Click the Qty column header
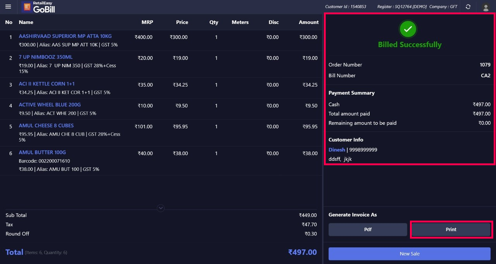Image resolution: width=496 pixels, height=264 pixels. [214, 22]
